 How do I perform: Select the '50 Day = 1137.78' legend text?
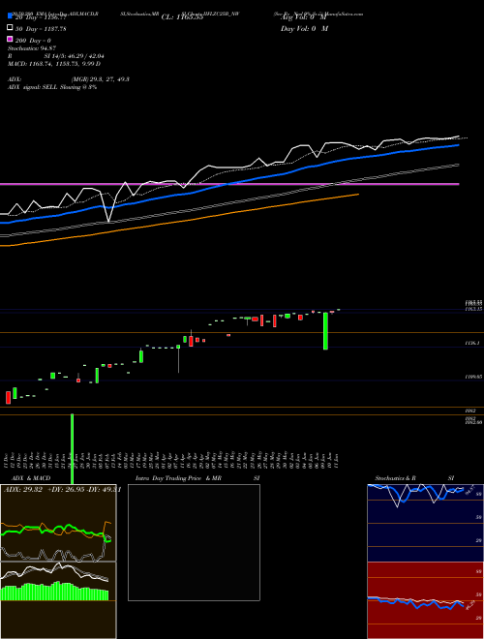(x=41, y=29)
